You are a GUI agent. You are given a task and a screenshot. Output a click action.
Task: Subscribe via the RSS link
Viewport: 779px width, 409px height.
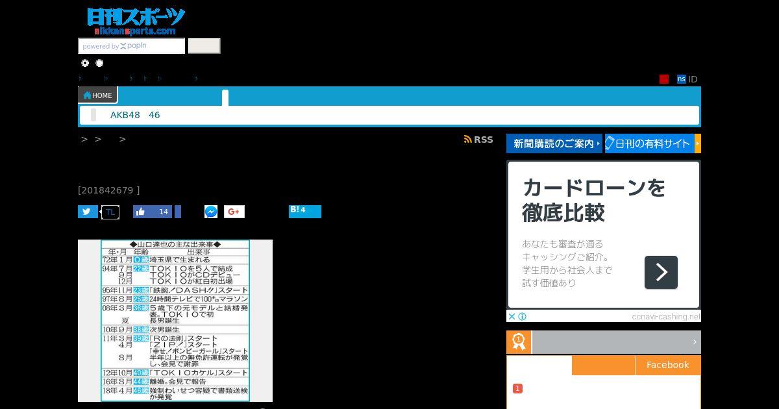478,140
